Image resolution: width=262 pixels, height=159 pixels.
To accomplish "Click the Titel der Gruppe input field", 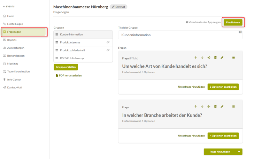I will [x=180, y=35].
